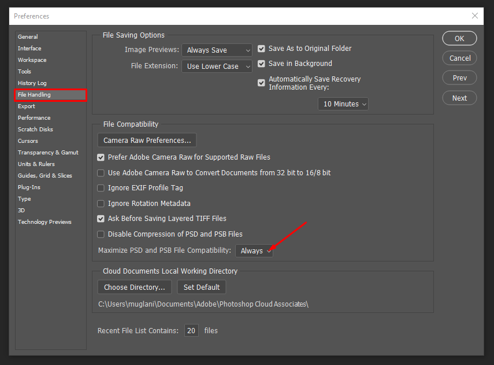Open Maximize PSD Compatibility dropdown
This screenshot has width=494, height=365.
pos(254,250)
